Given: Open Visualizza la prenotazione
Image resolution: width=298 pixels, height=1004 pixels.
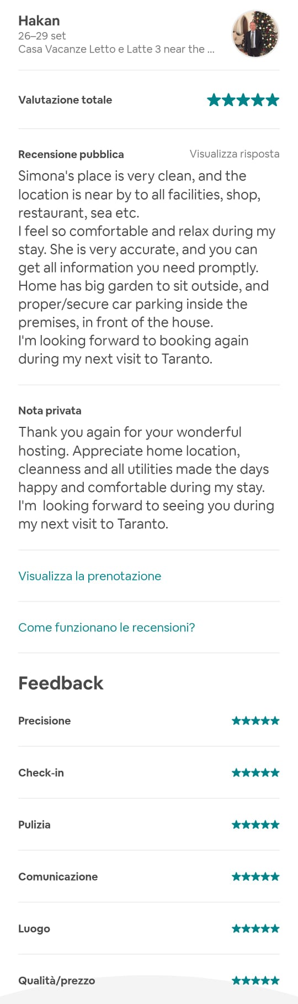Looking at the screenshot, I should click(90, 576).
